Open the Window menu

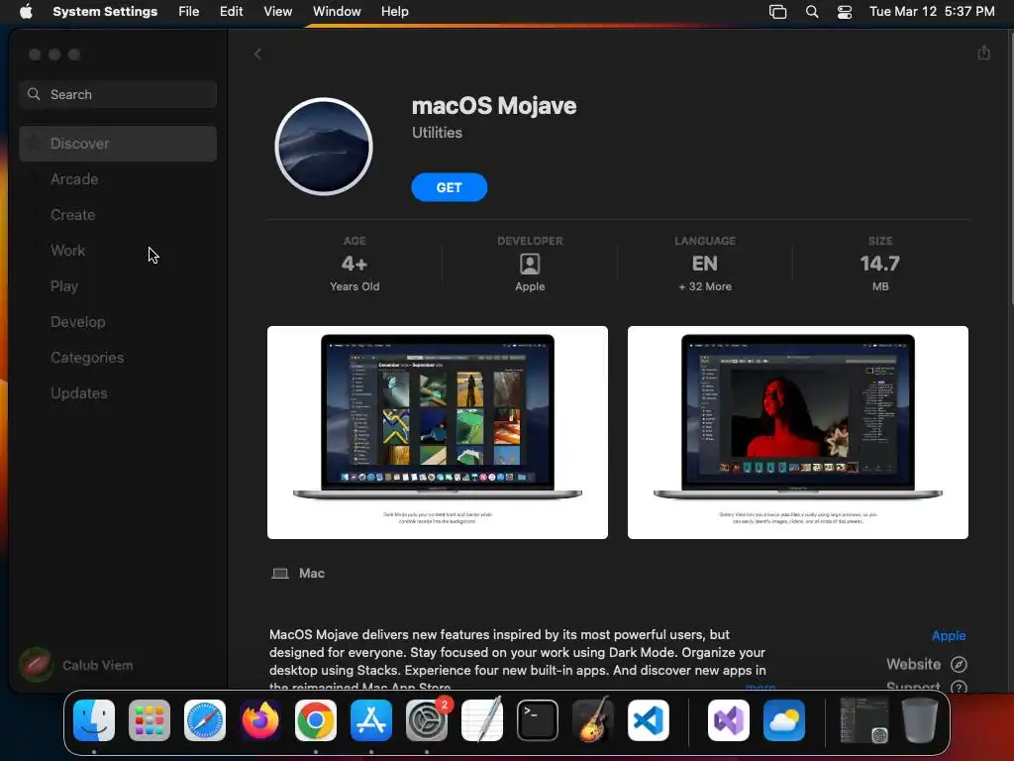tap(337, 12)
